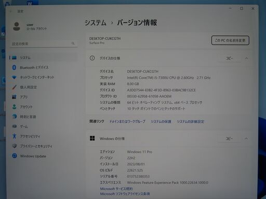Maximize the Settings window

click(x=242, y=8)
